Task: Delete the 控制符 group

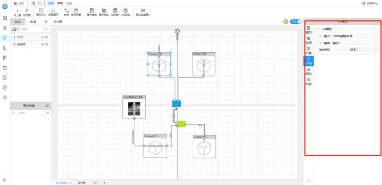Action: 46,45
